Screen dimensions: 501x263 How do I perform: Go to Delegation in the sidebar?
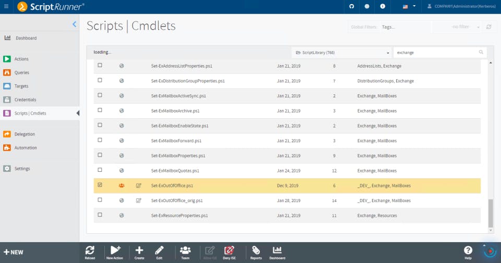25,134
